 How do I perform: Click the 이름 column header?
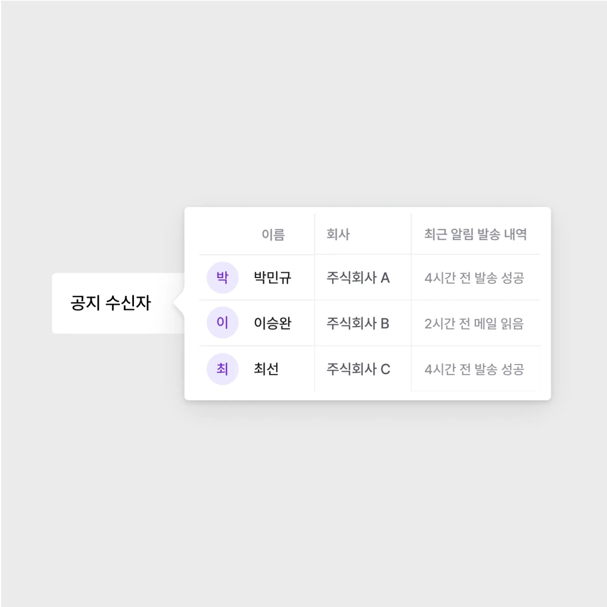pos(273,234)
